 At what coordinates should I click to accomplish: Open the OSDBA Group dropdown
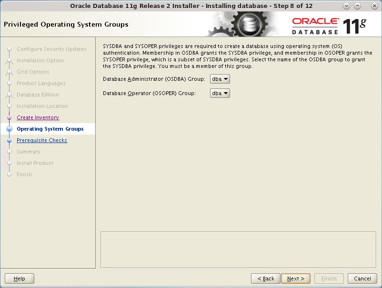point(220,79)
